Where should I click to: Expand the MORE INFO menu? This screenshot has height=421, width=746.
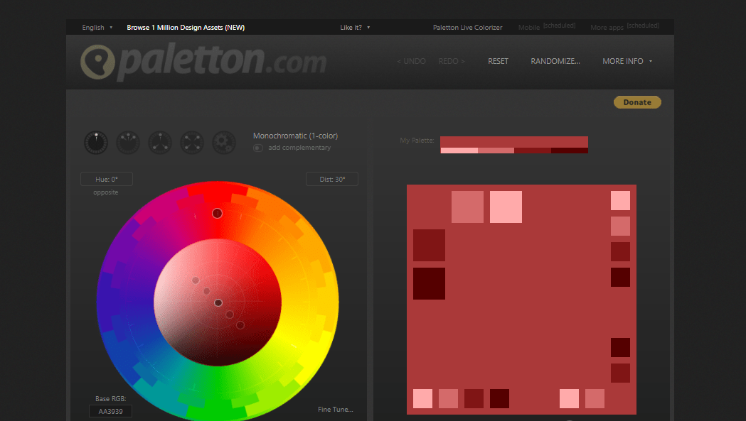click(x=627, y=61)
